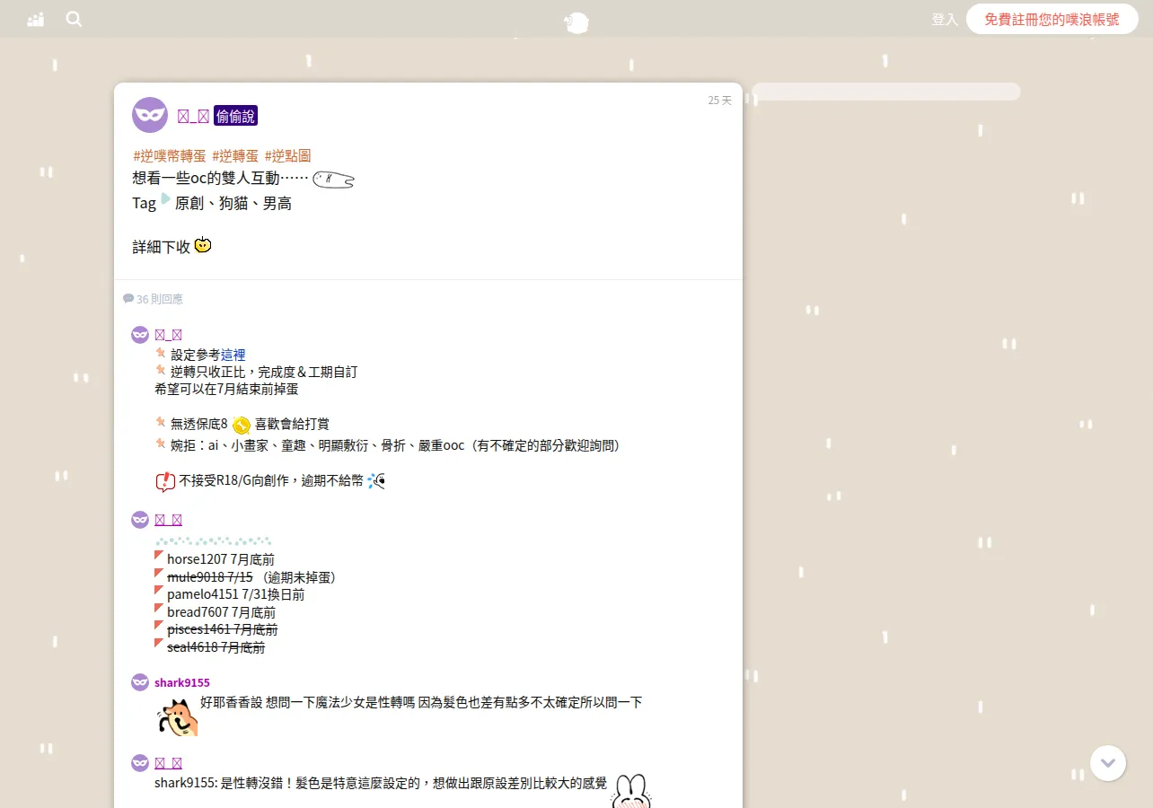
Task: Click the 偷偷說 whisper badge
Action: pos(235,116)
